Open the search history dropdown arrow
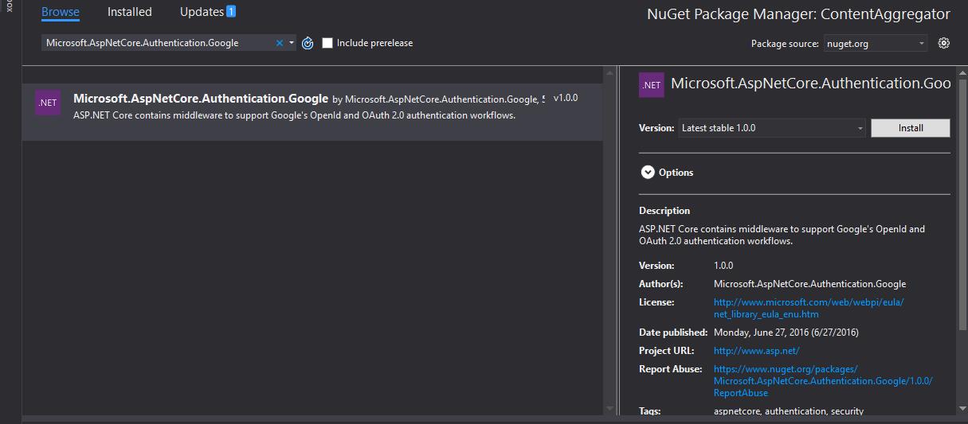The width and height of the screenshot is (968, 424). point(292,43)
